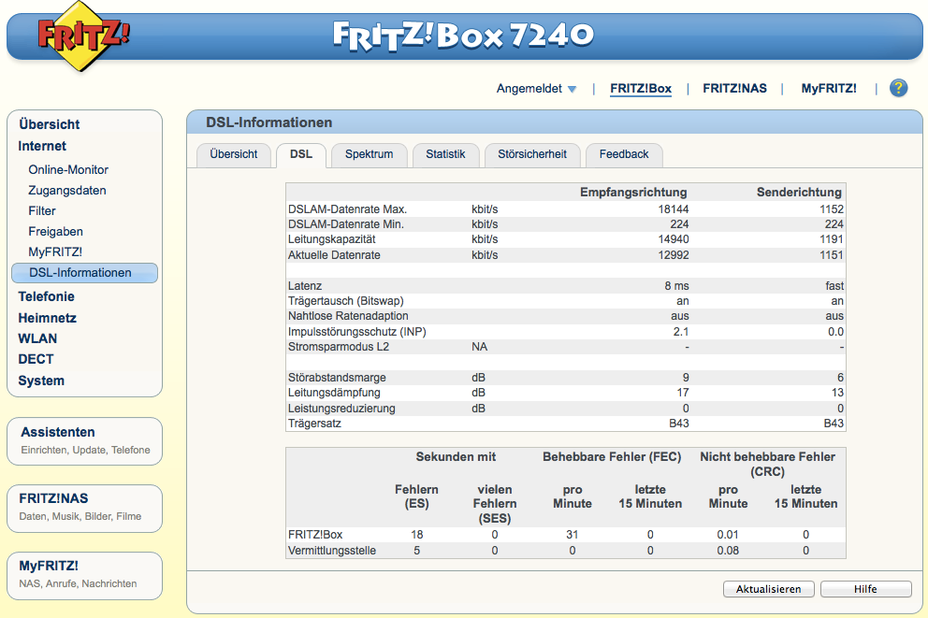Screen dimensions: 928x618
Task: Click the Stromsparmodus L2 label
Action: coord(339,347)
